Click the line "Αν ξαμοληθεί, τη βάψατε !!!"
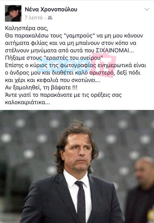Screen dimensions: 154x223 click(x=41, y=88)
